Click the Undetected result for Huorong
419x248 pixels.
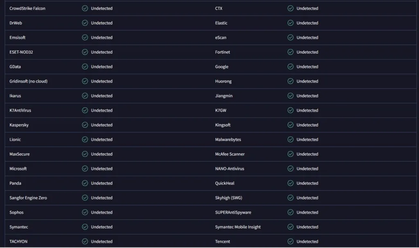pyautogui.click(x=307, y=81)
